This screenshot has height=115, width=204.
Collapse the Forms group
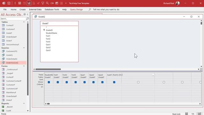coord(24,66)
